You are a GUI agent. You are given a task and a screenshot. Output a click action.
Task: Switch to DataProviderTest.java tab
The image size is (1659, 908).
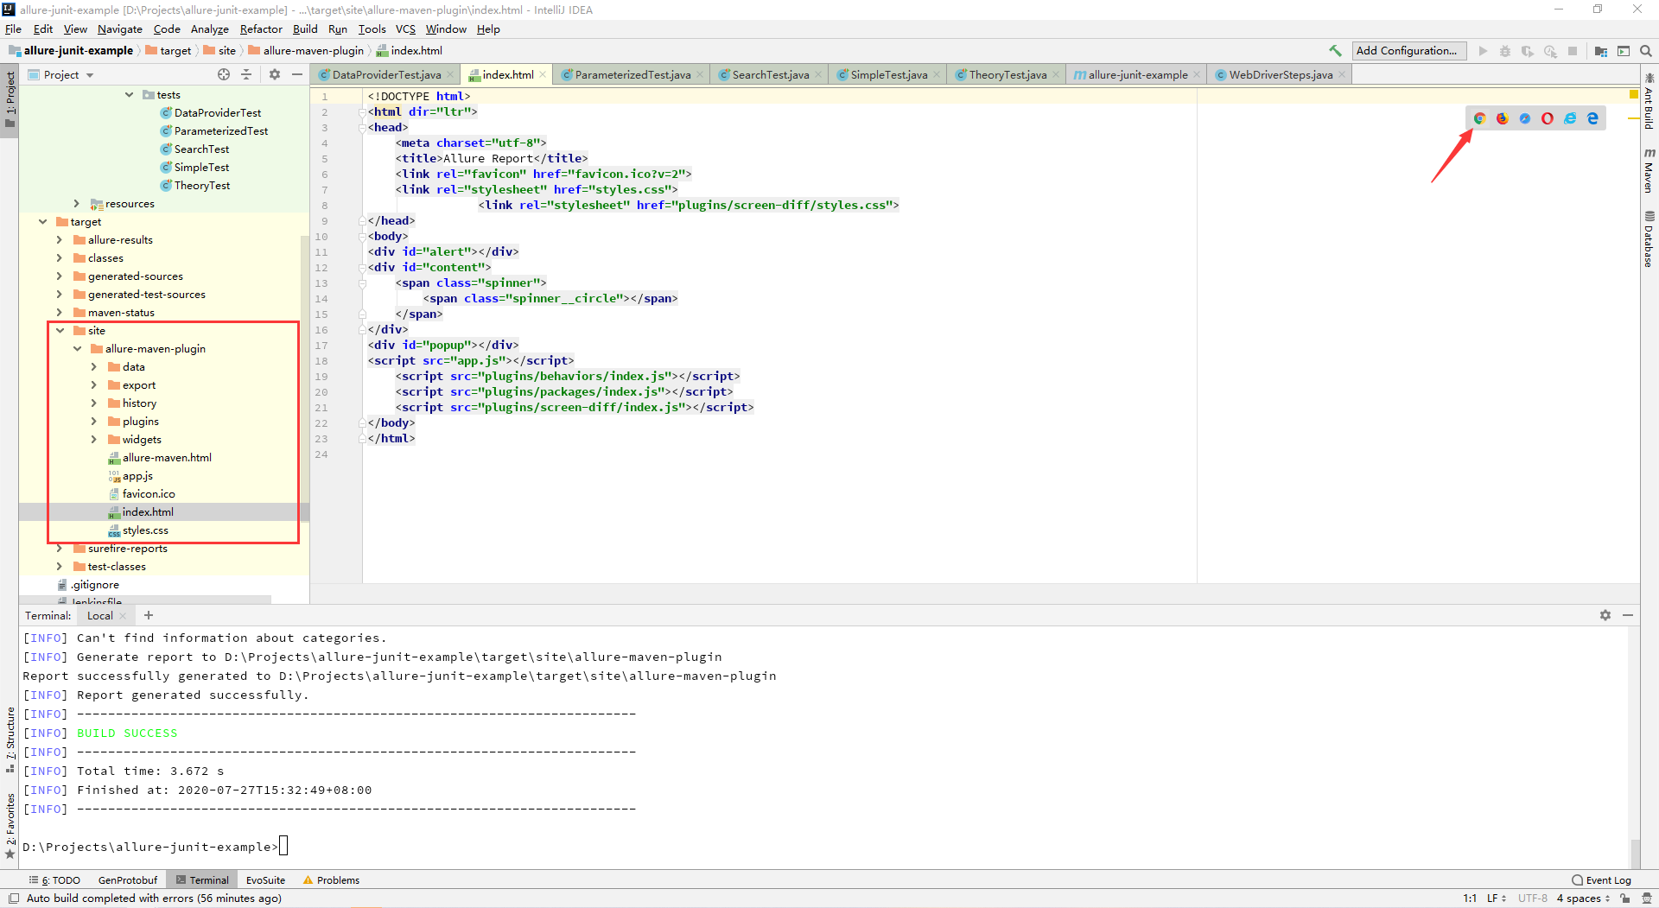[x=386, y=75]
